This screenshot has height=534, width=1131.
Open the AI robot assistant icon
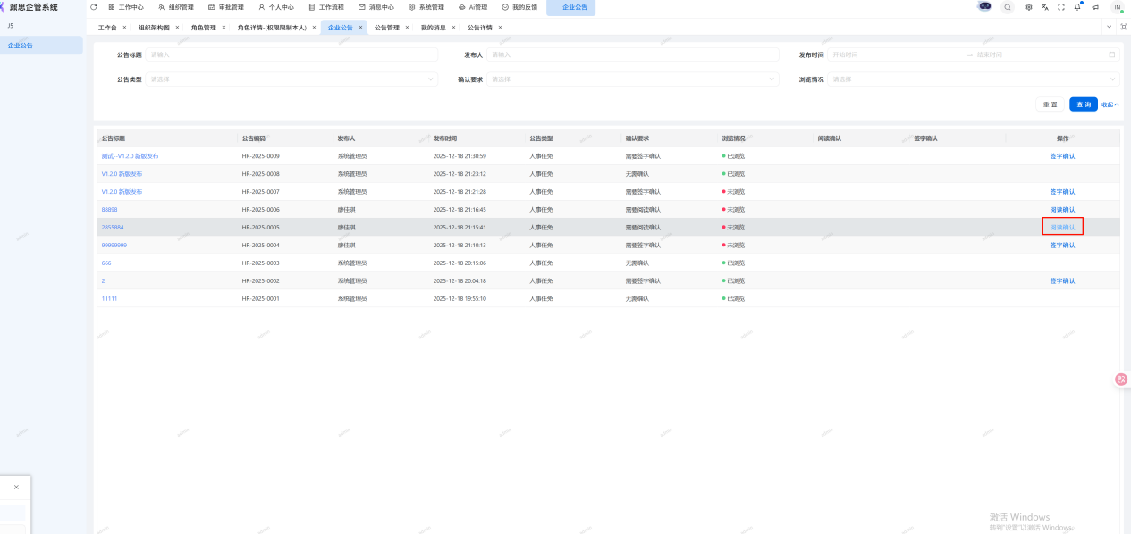click(x=985, y=7)
